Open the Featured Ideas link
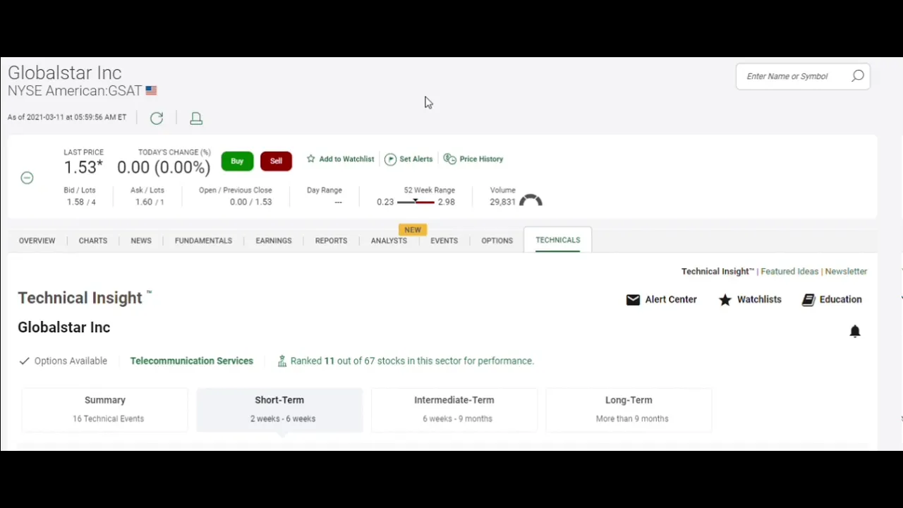 click(789, 271)
